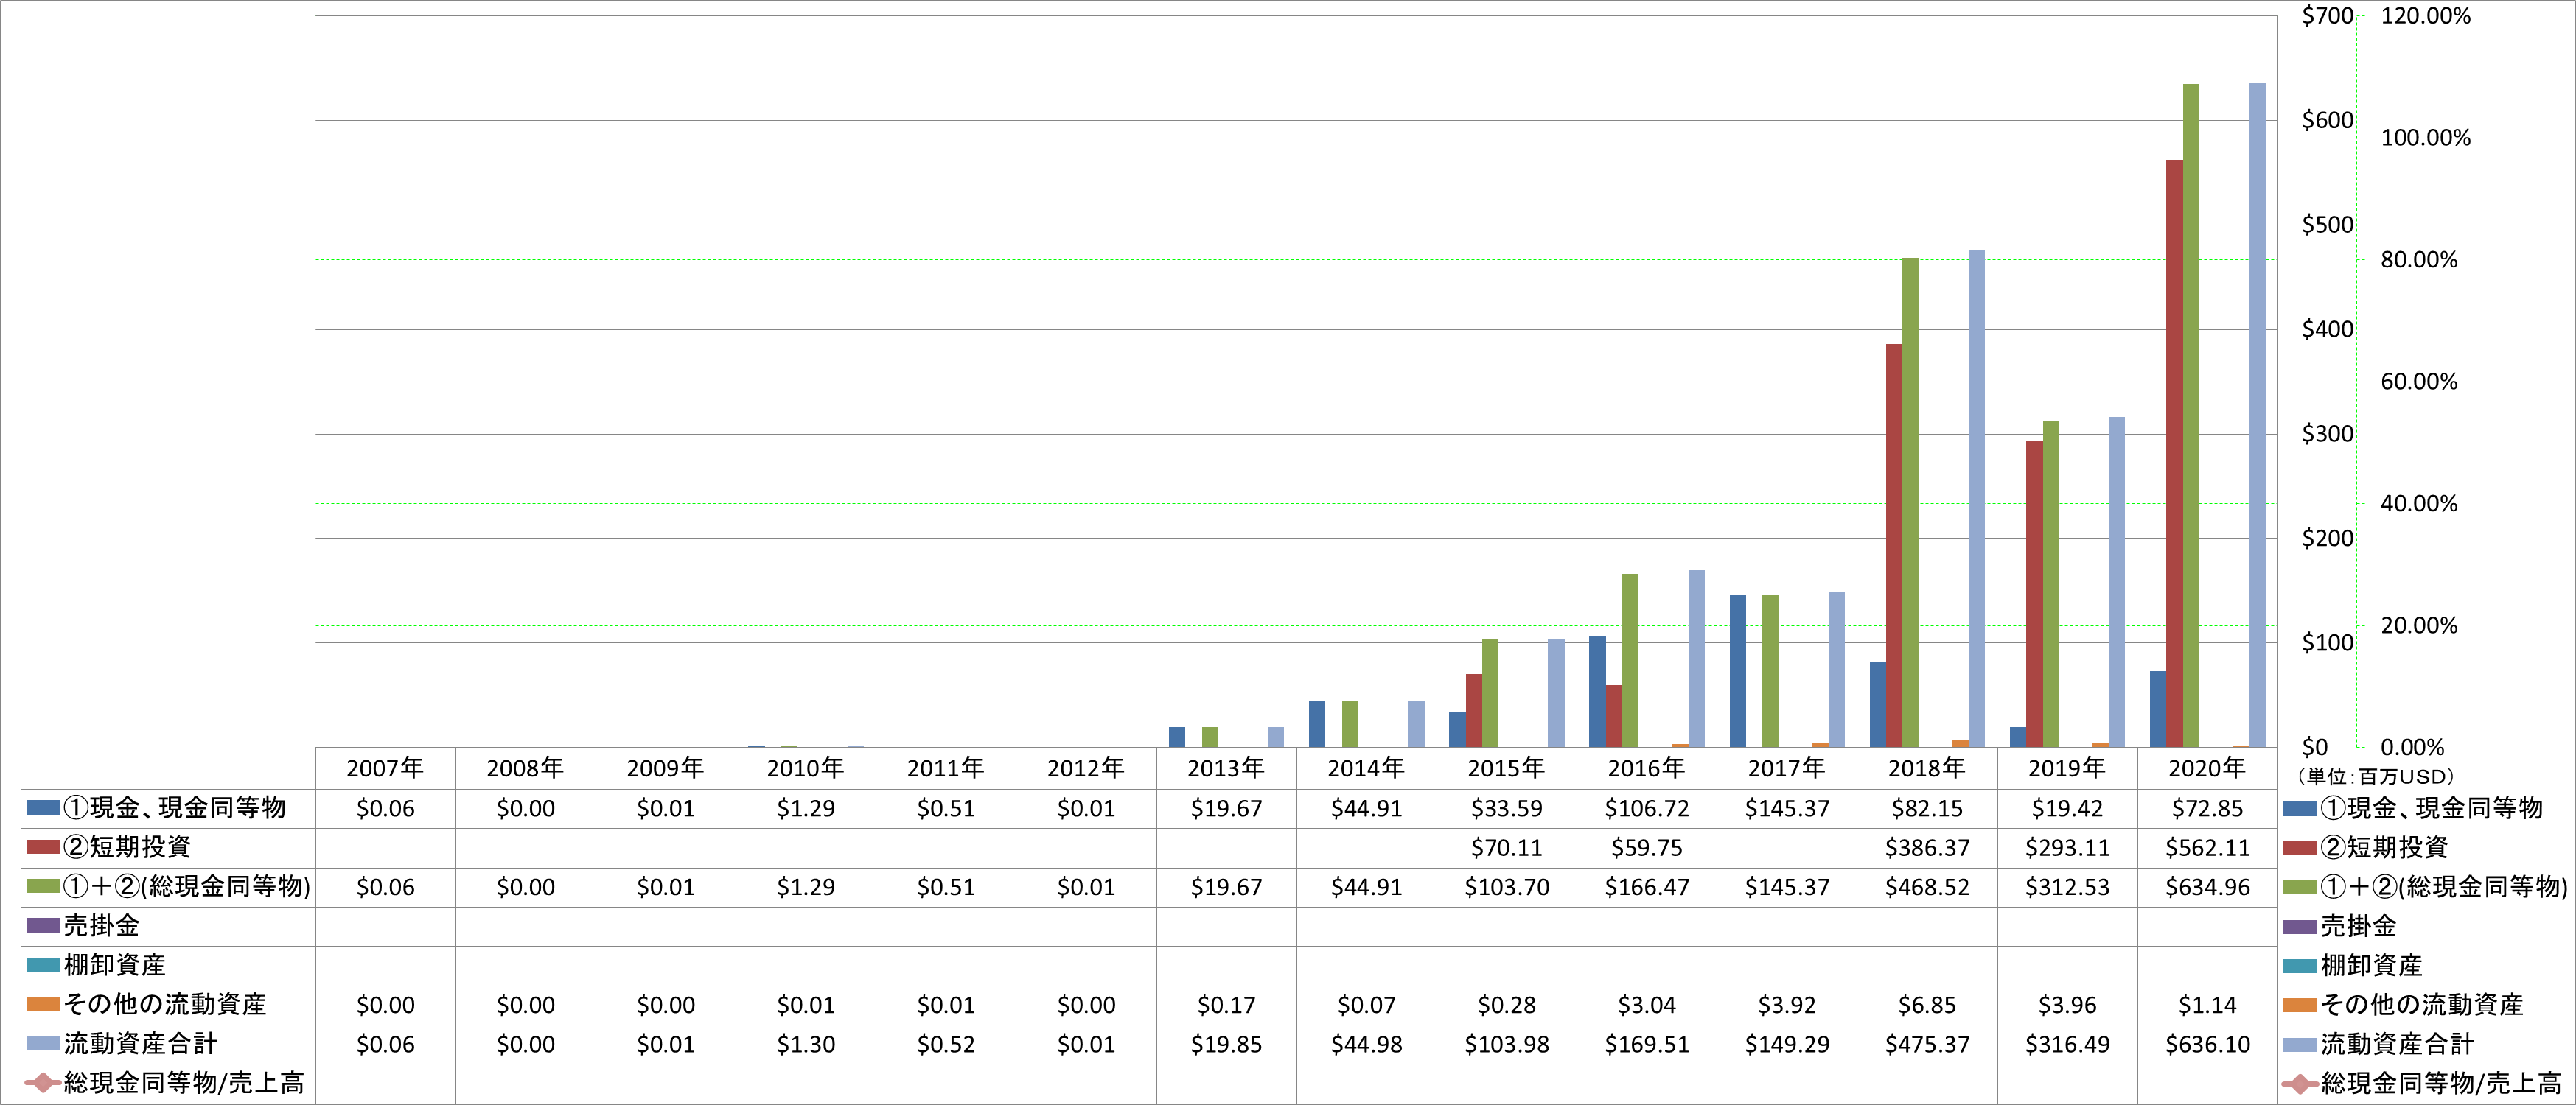2576x1105 pixels.
Task: Select the 2010年 流動資産合計 value $1.30
Action: pyautogui.click(x=806, y=1044)
